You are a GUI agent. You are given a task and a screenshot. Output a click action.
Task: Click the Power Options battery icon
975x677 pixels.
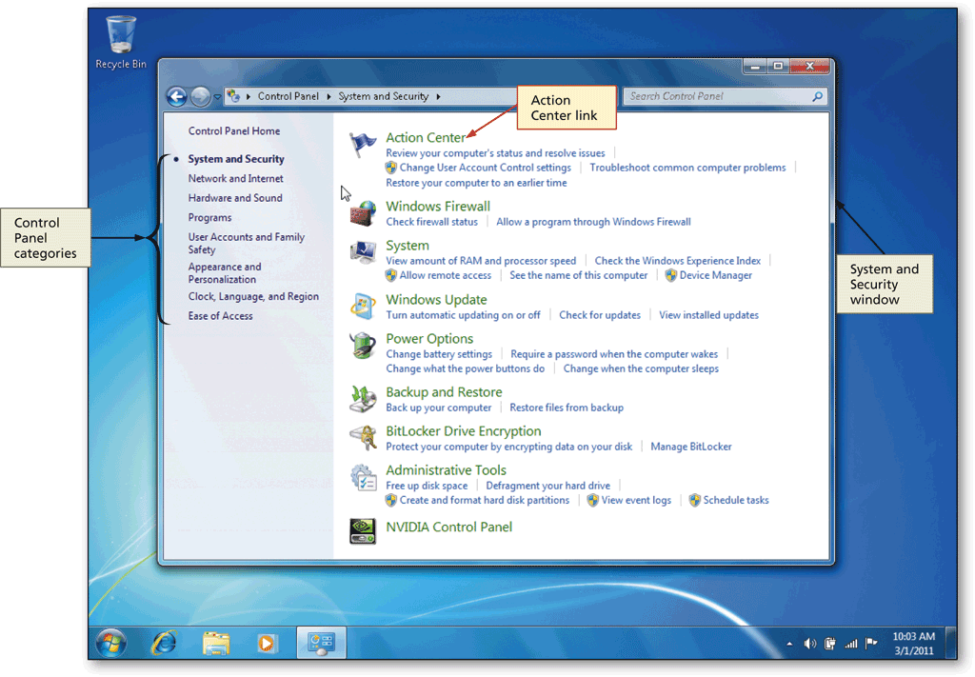point(363,346)
